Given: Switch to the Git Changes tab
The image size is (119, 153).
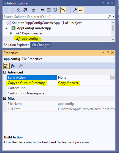Looking at the screenshot, I should (x=41, y=45).
